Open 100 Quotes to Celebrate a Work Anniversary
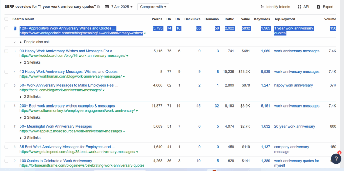 click(x=56, y=161)
